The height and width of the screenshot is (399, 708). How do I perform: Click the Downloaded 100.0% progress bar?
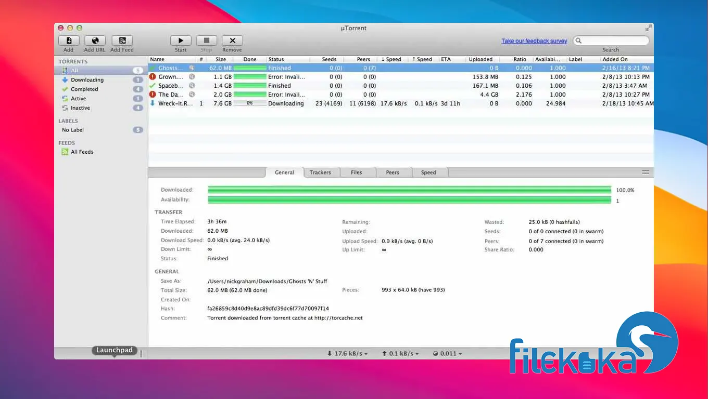click(409, 190)
